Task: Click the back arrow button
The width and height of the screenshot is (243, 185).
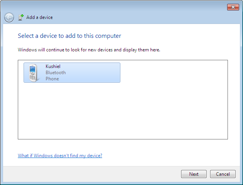Action: click(9, 17)
